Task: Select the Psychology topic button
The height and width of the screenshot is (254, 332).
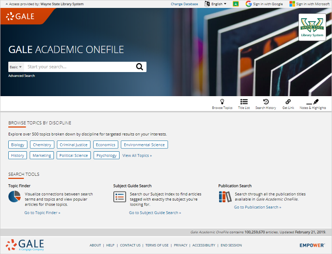Action: click(x=107, y=155)
